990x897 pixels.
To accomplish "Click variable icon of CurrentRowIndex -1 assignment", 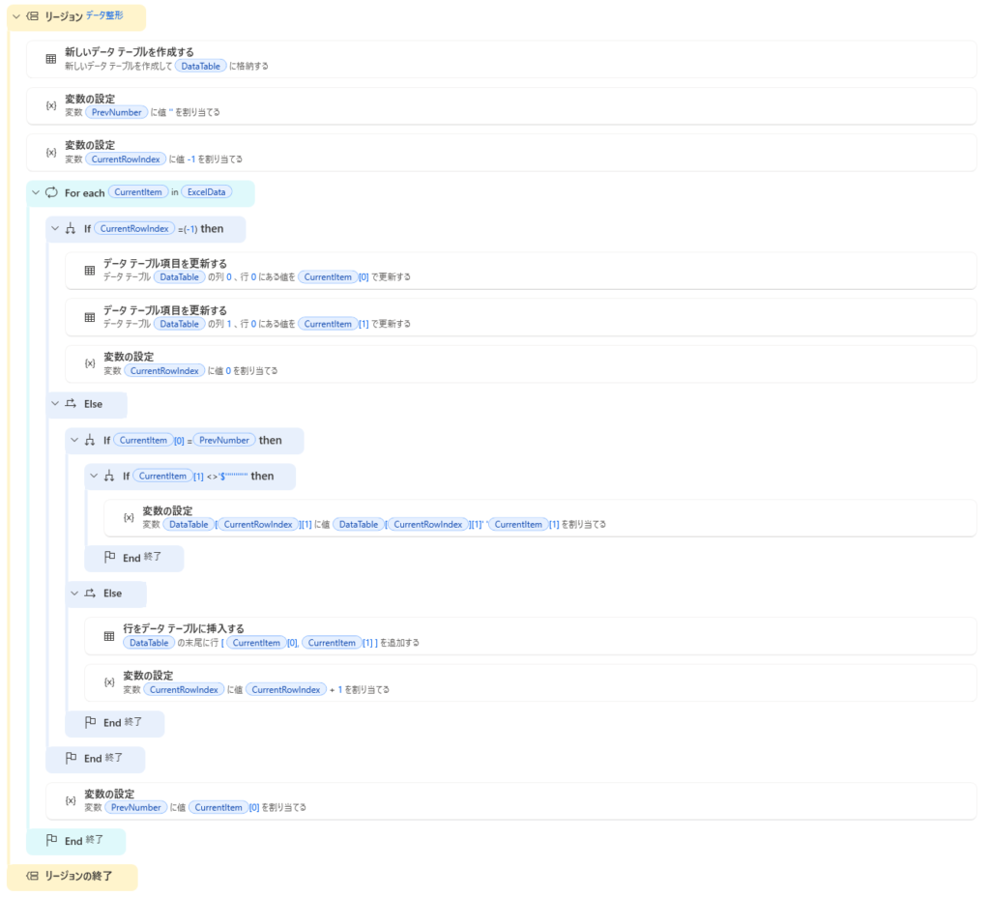I will (x=51, y=153).
